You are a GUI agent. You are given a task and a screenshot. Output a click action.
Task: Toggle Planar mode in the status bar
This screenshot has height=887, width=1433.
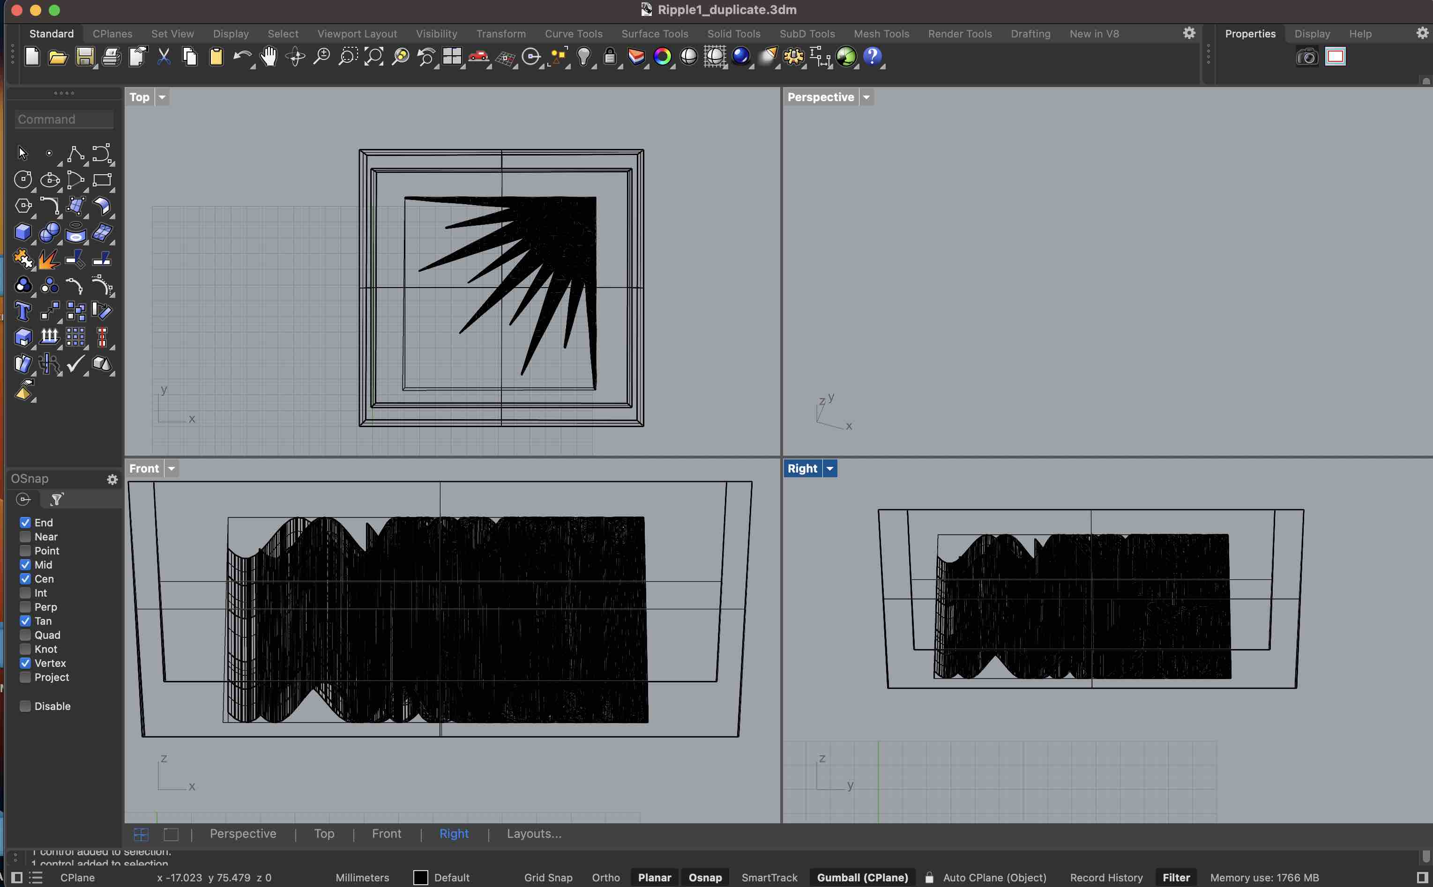pos(654,878)
